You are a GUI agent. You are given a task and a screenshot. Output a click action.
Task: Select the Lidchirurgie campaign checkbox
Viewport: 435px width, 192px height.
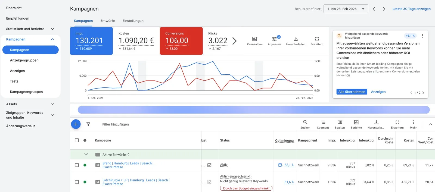(x=77, y=182)
